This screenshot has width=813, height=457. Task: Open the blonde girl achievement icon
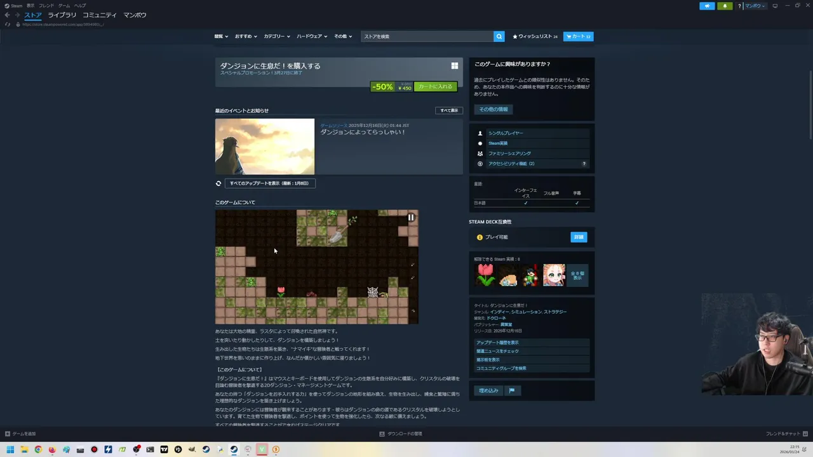(554, 275)
